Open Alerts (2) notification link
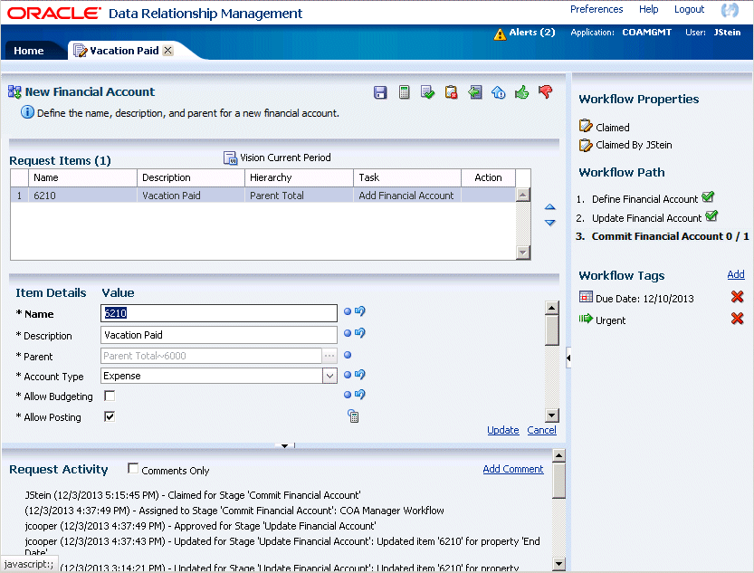The width and height of the screenshot is (754, 573). (x=532, y=33)
